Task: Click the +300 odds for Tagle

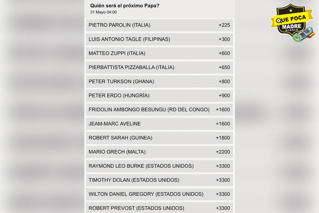Action: pyautogui.click(x=224, y=39)
